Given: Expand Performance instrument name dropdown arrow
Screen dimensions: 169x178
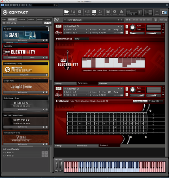Looking at the screenshot, I should tap(65, 26).
